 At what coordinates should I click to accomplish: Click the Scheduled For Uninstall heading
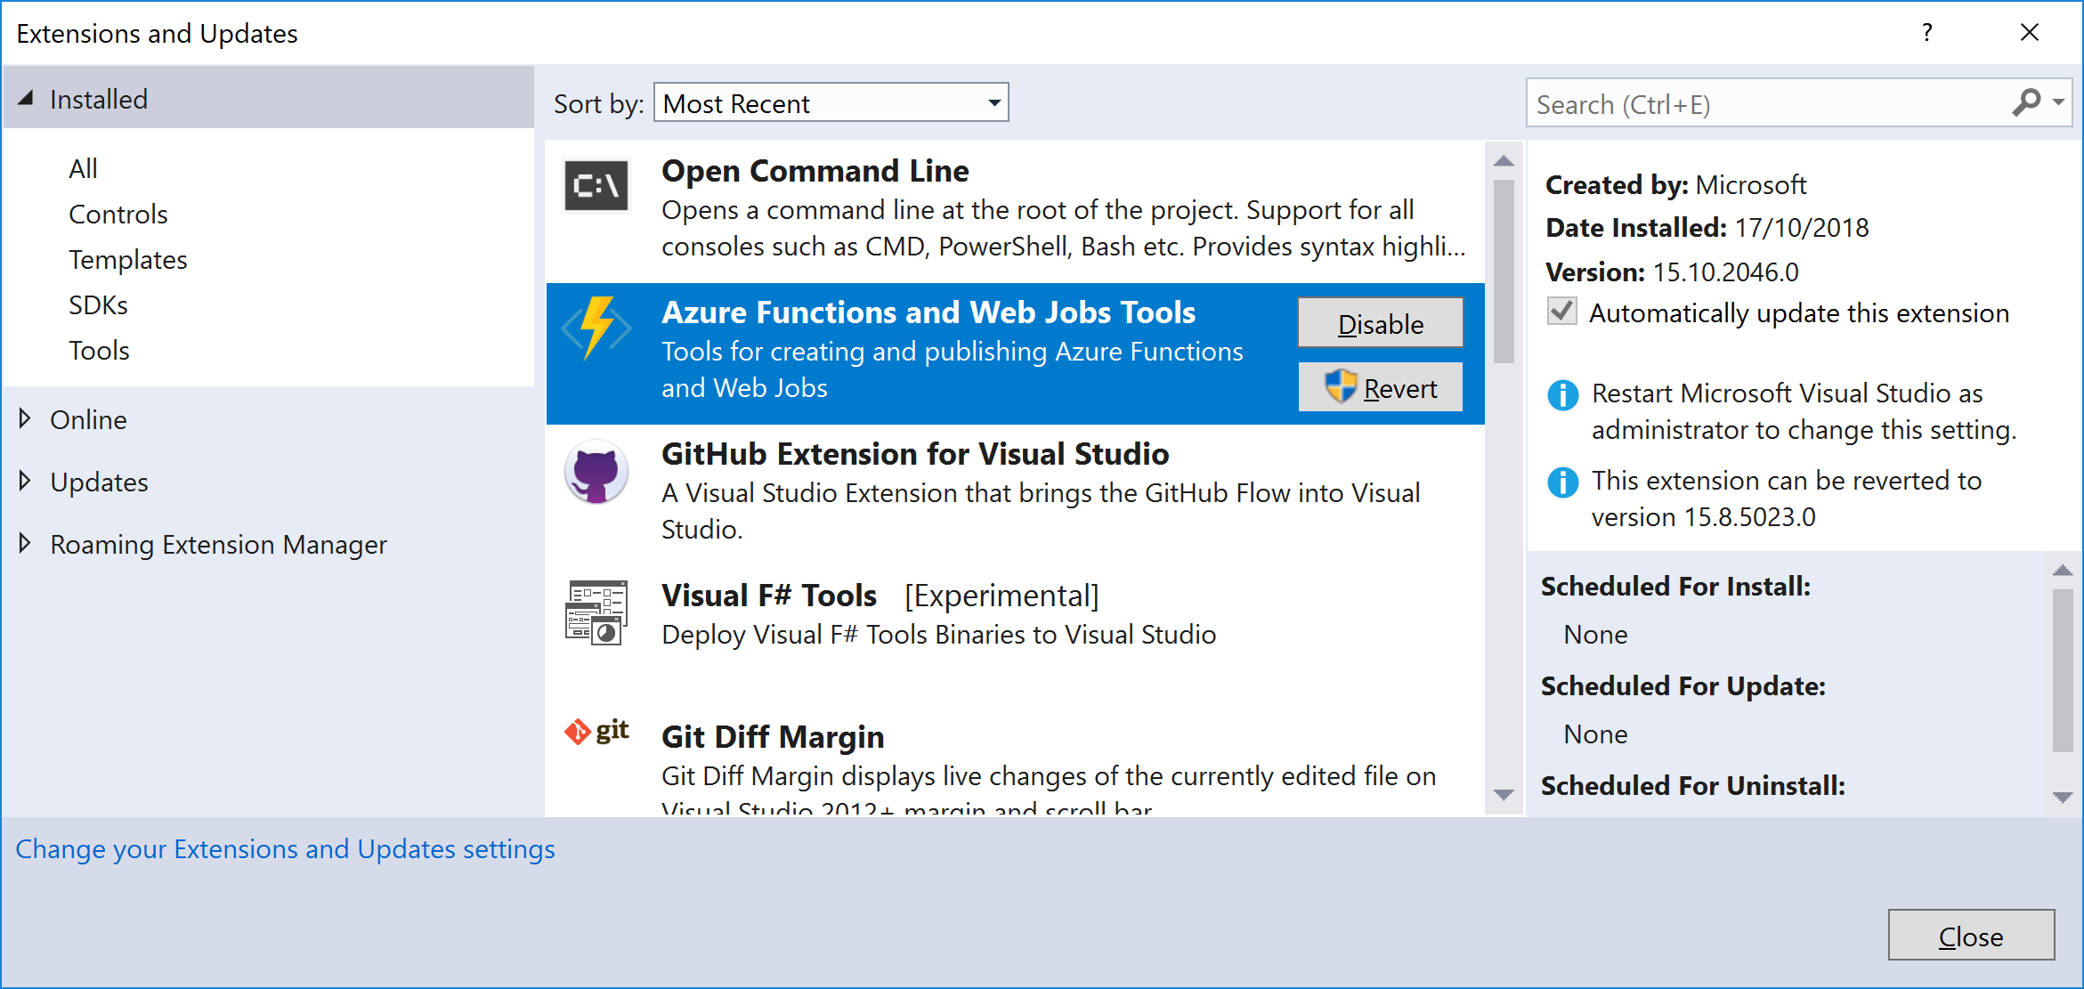pos(1692,785)
